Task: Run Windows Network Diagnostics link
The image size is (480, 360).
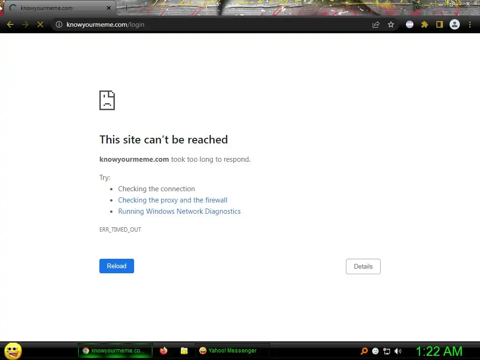Action: coord(180,211)
